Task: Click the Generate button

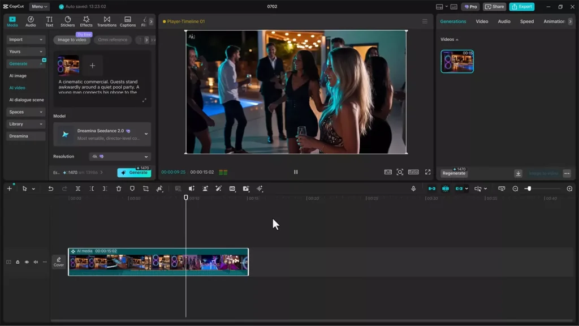Action: [x=134, y=173]
